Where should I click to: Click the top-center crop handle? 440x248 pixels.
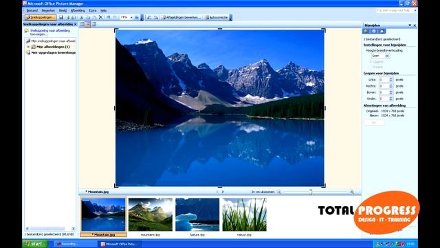[x=220, y=29]
